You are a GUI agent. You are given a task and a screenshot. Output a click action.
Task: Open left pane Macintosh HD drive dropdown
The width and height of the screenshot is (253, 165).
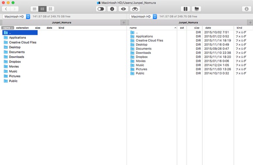point(16,17)
